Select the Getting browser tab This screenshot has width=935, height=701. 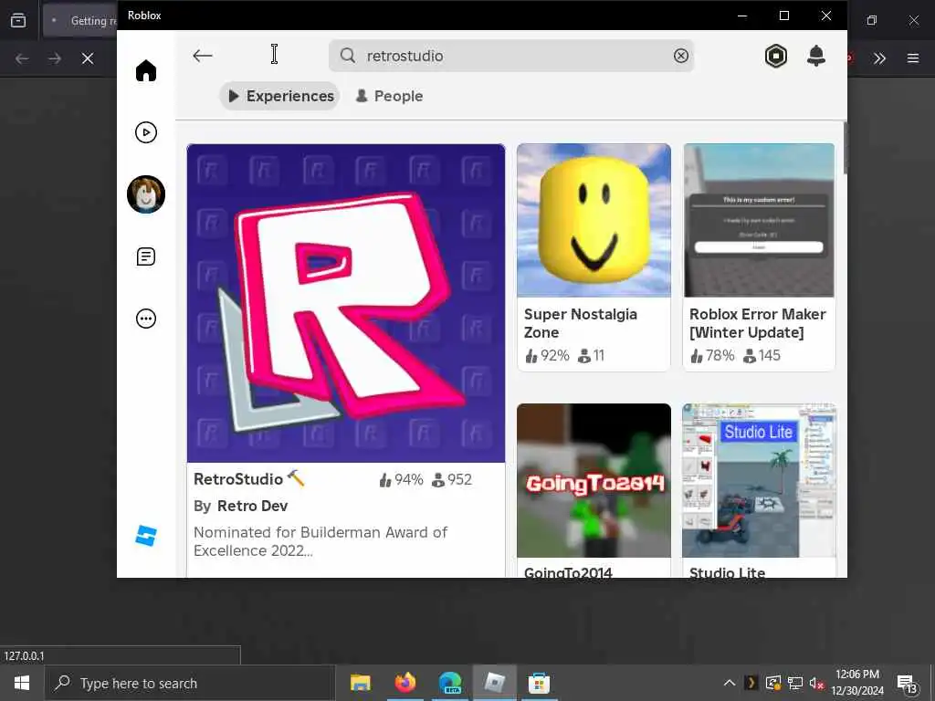click(80, 21)
